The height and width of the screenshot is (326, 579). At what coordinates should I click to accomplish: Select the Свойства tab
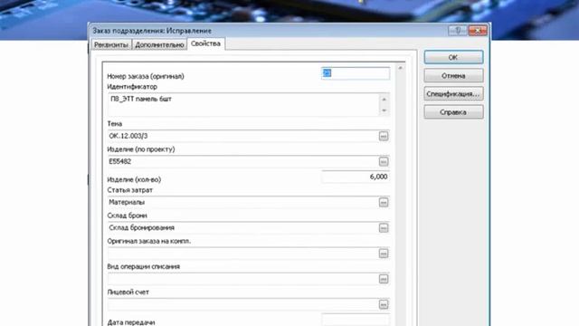(x=205, y=43)
